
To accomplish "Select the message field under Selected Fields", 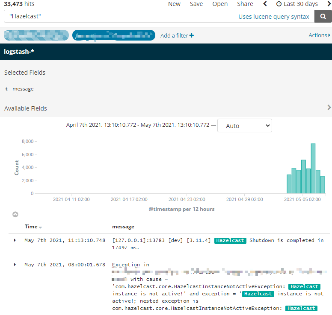I will (23, 89).
